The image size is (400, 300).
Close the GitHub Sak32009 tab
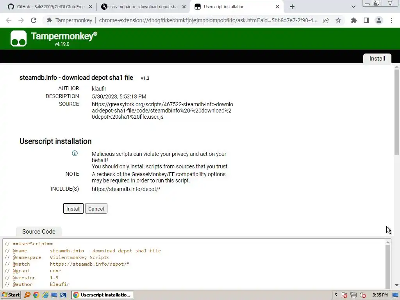(x=91, y=7)
